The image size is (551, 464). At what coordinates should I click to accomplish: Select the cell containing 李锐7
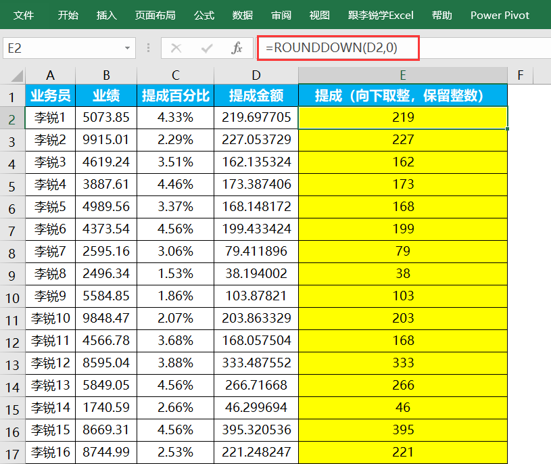pos(50,252)
